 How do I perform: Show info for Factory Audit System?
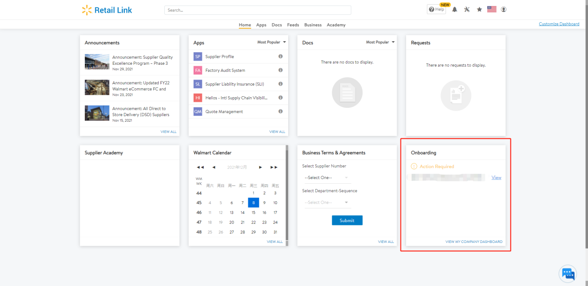(280, 70)
